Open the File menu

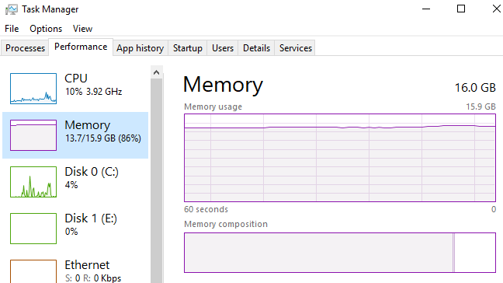click(x=12, y=29)
